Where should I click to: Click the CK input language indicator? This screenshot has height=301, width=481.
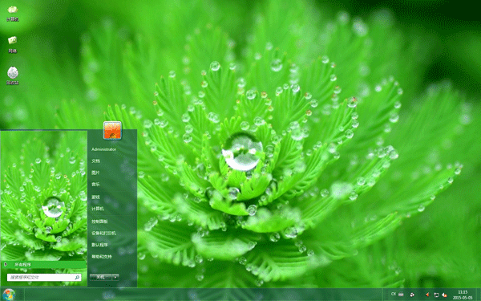click(394, 294)
